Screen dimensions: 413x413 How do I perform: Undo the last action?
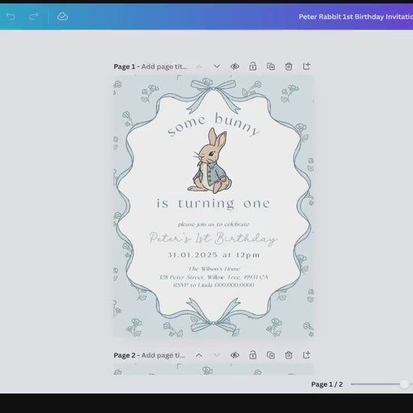(11, 17)
